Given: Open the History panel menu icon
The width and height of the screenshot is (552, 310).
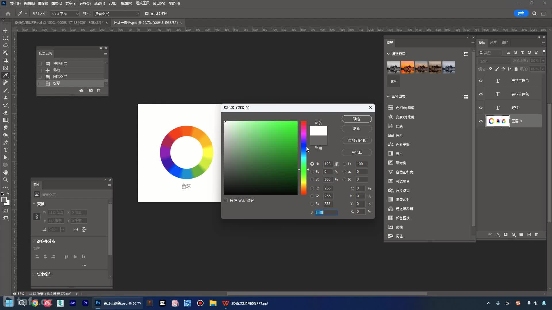Looking at the screenshot, I should point(106,54).
